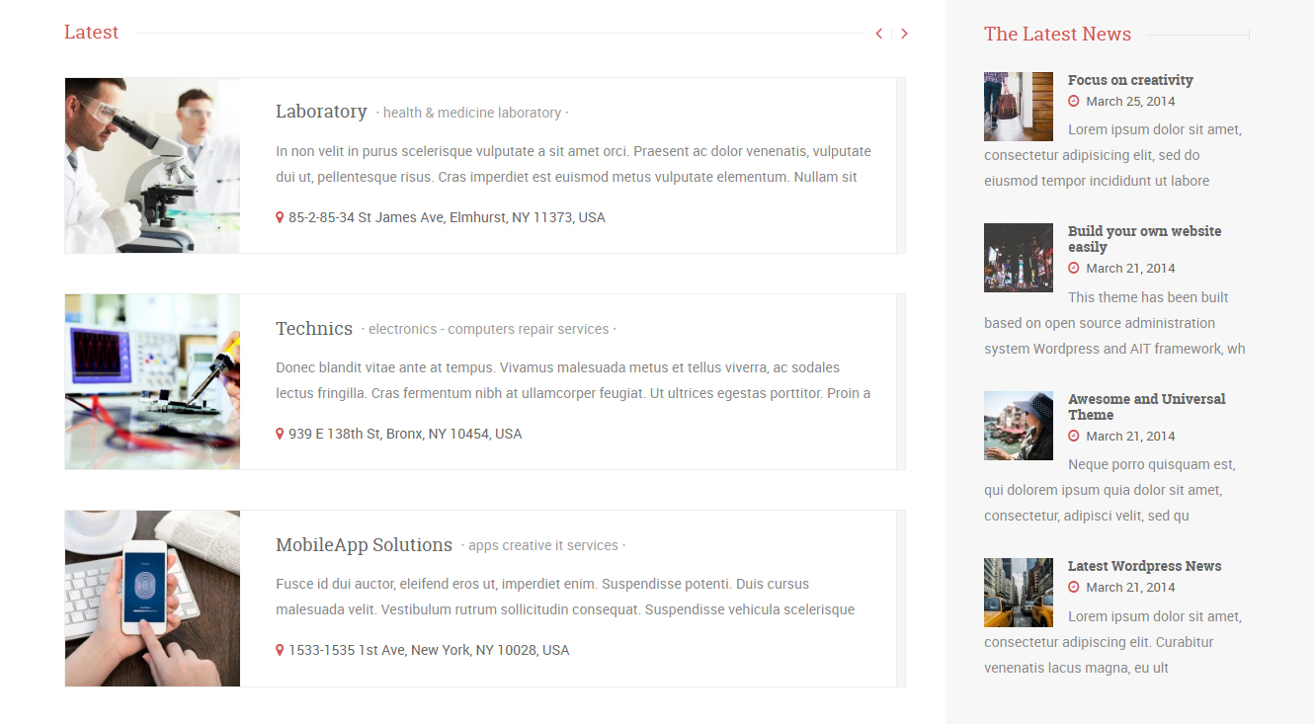
Task: Click the MobileApp Solutions phone thumbnail
Action: [152, 599]
